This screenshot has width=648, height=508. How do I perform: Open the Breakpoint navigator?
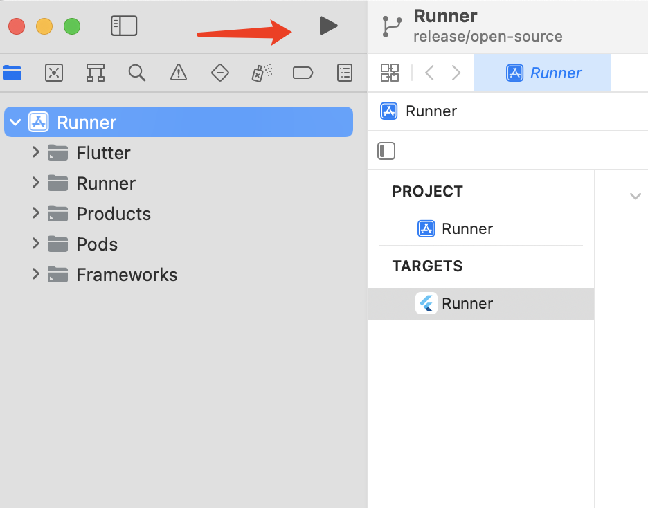coord(303,73)
